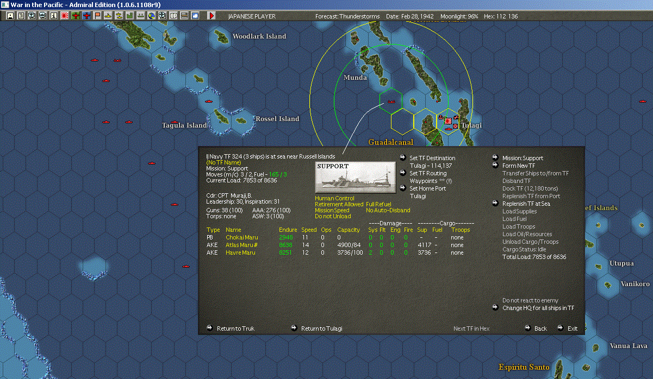Click the crosshair target toolbar icon
Screen dimensions: 653x379
point(162,16)
